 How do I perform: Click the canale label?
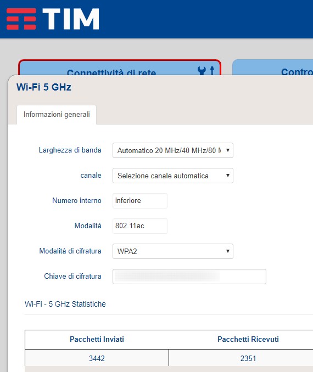91,176
